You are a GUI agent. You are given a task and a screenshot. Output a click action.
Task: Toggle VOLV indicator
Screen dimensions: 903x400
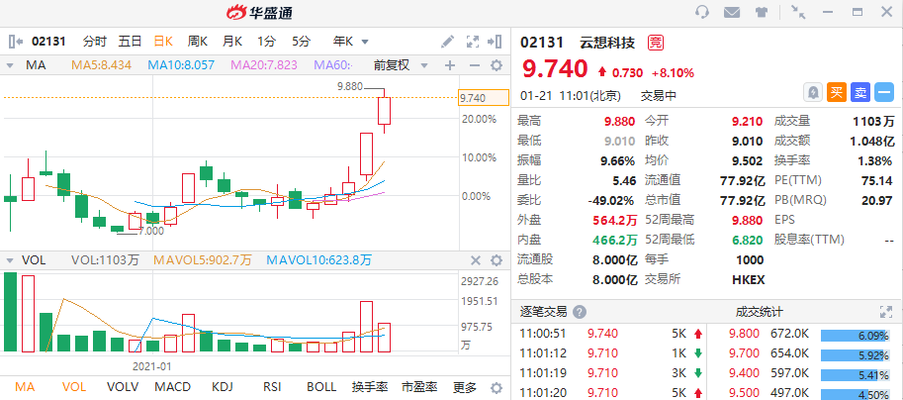[123, 387]
